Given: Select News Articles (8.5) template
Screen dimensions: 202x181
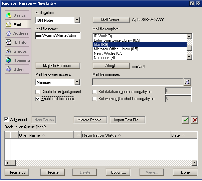Looking at the screenshot, I should coord(140,53).
